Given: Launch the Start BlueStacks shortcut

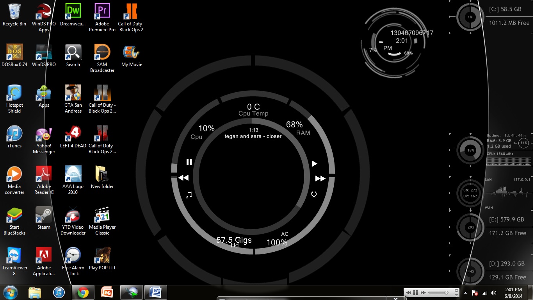Looking at the screenshot, I should tap(14, 221).
